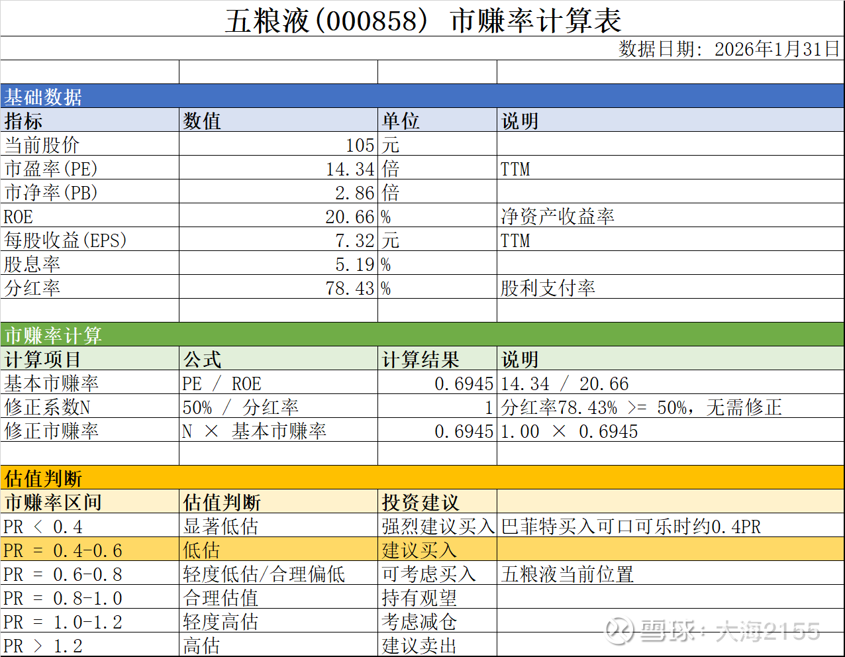
Task: Select the range cell PR < 0.4
Action: pyautogui.click(x=89, y=525)
